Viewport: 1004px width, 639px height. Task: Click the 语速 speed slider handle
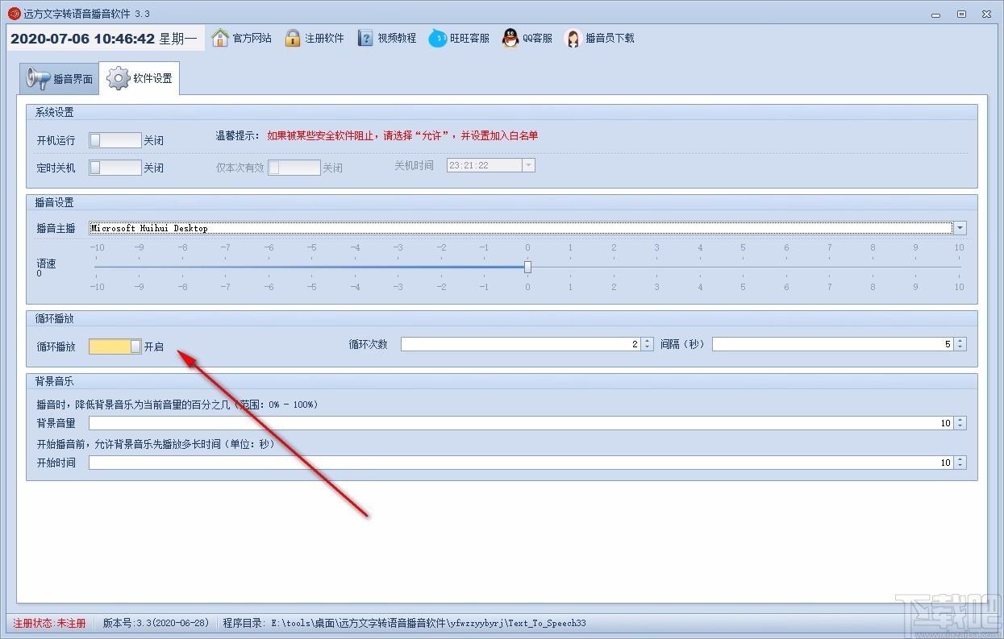coord(527,267)
